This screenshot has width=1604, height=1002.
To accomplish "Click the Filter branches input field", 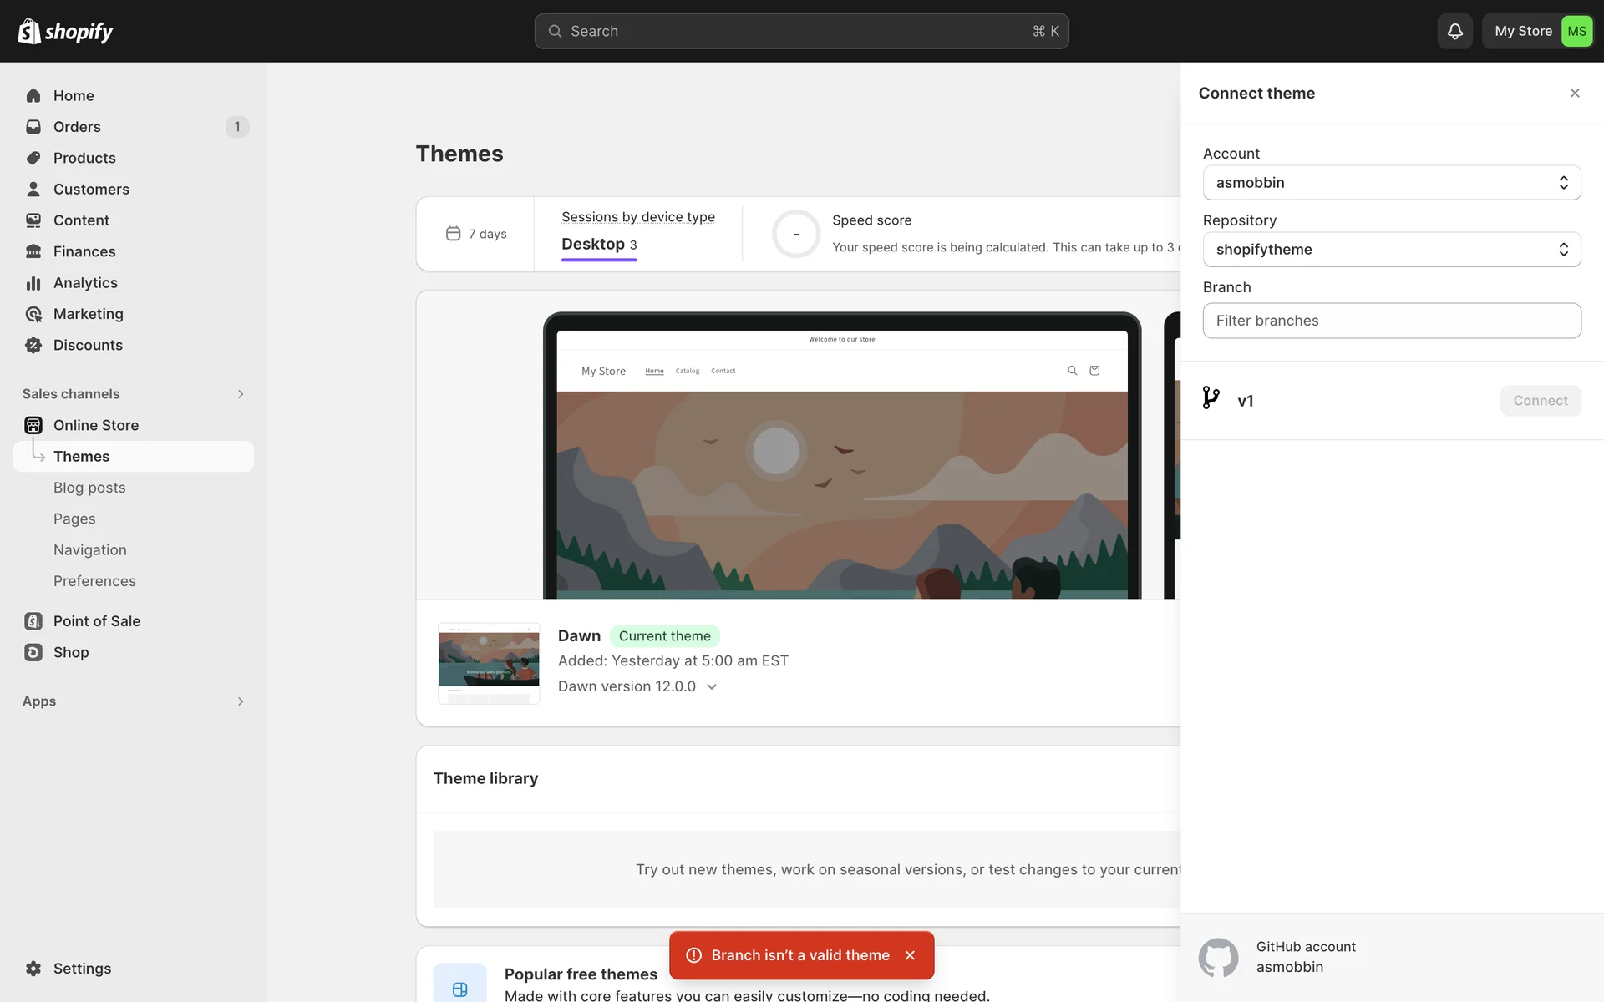I will pyautogui.click(x=1391, y=321).
